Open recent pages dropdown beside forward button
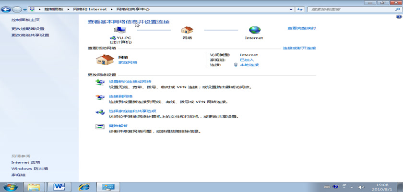Screen dimensions: 403x192 coord(25,9)
